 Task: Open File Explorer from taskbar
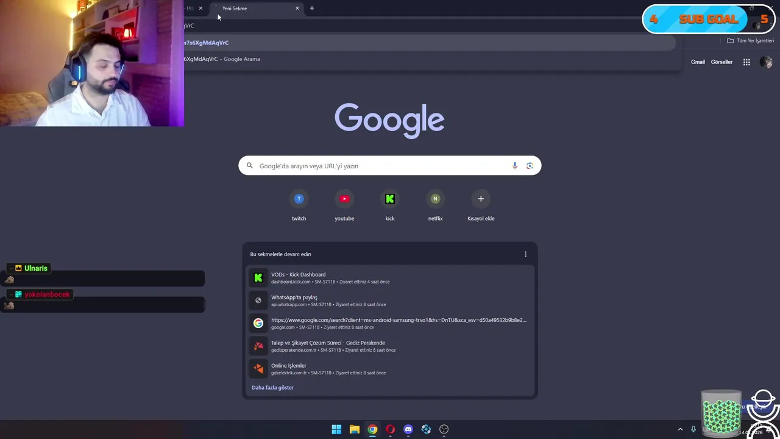[354, 429]
